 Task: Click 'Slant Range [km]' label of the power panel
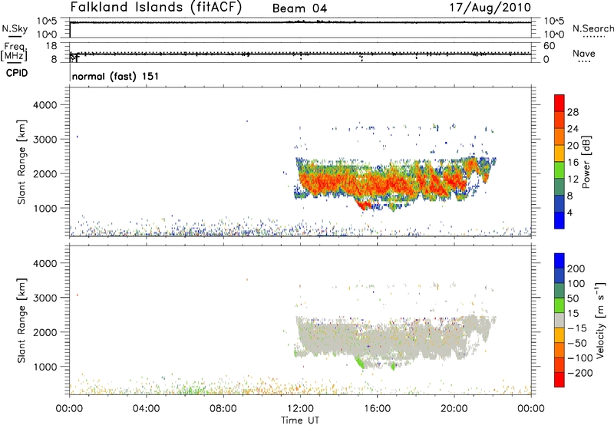pyautogui.click(x=21, y=162)
